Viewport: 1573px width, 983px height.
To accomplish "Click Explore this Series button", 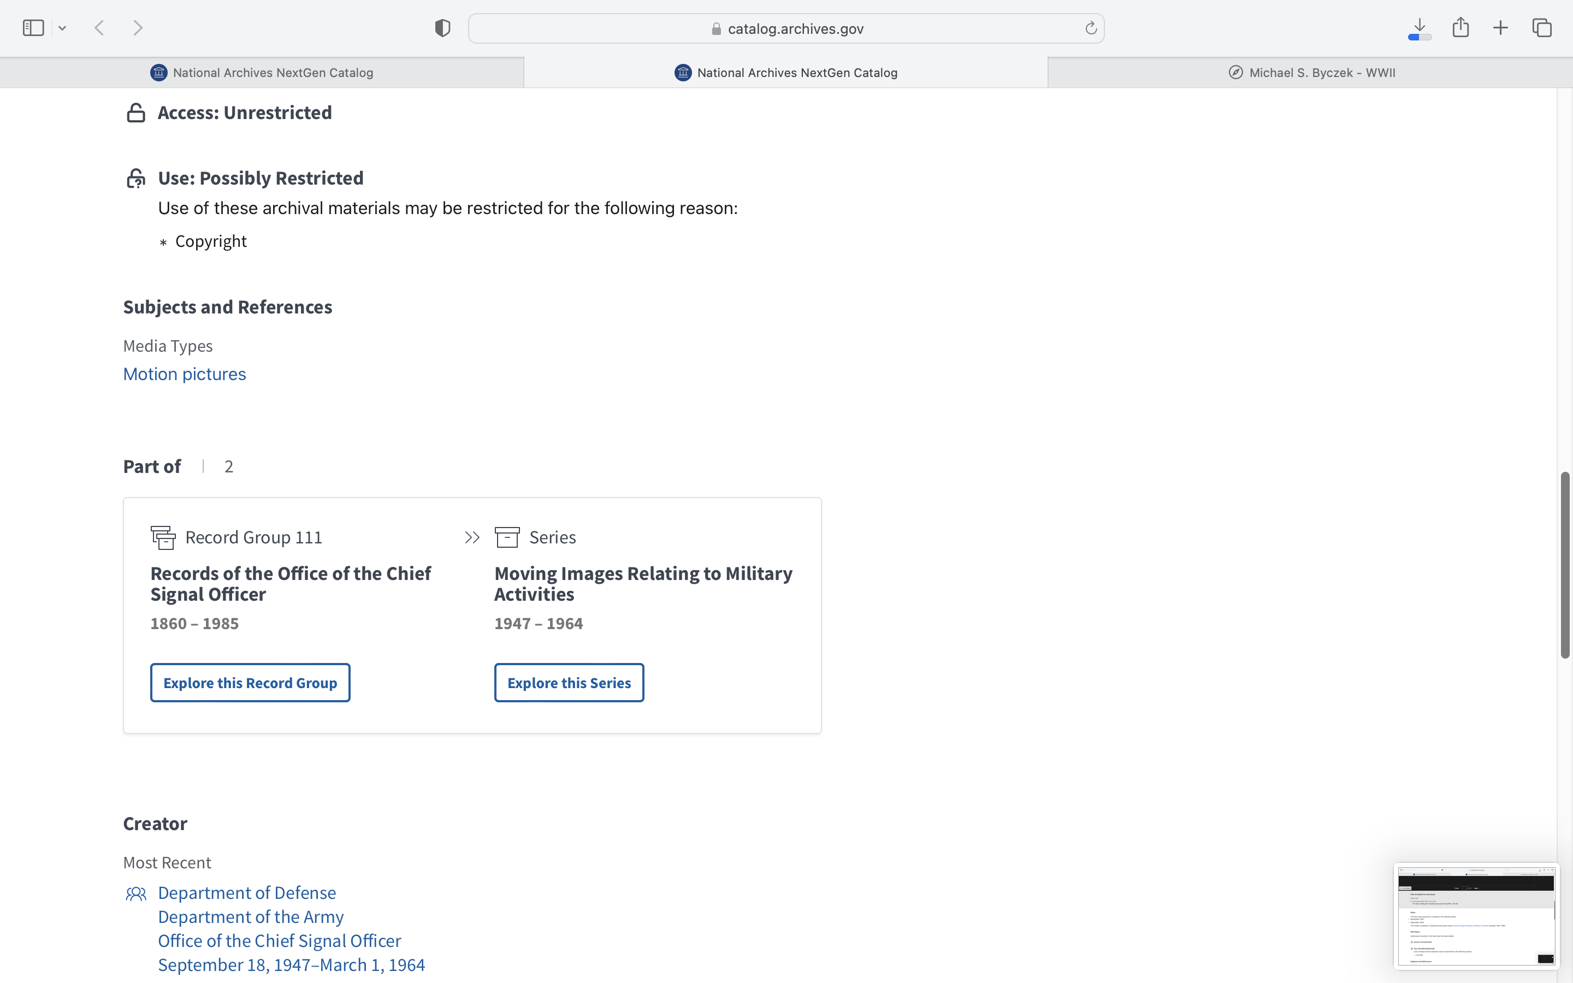I will click(569, 683).
